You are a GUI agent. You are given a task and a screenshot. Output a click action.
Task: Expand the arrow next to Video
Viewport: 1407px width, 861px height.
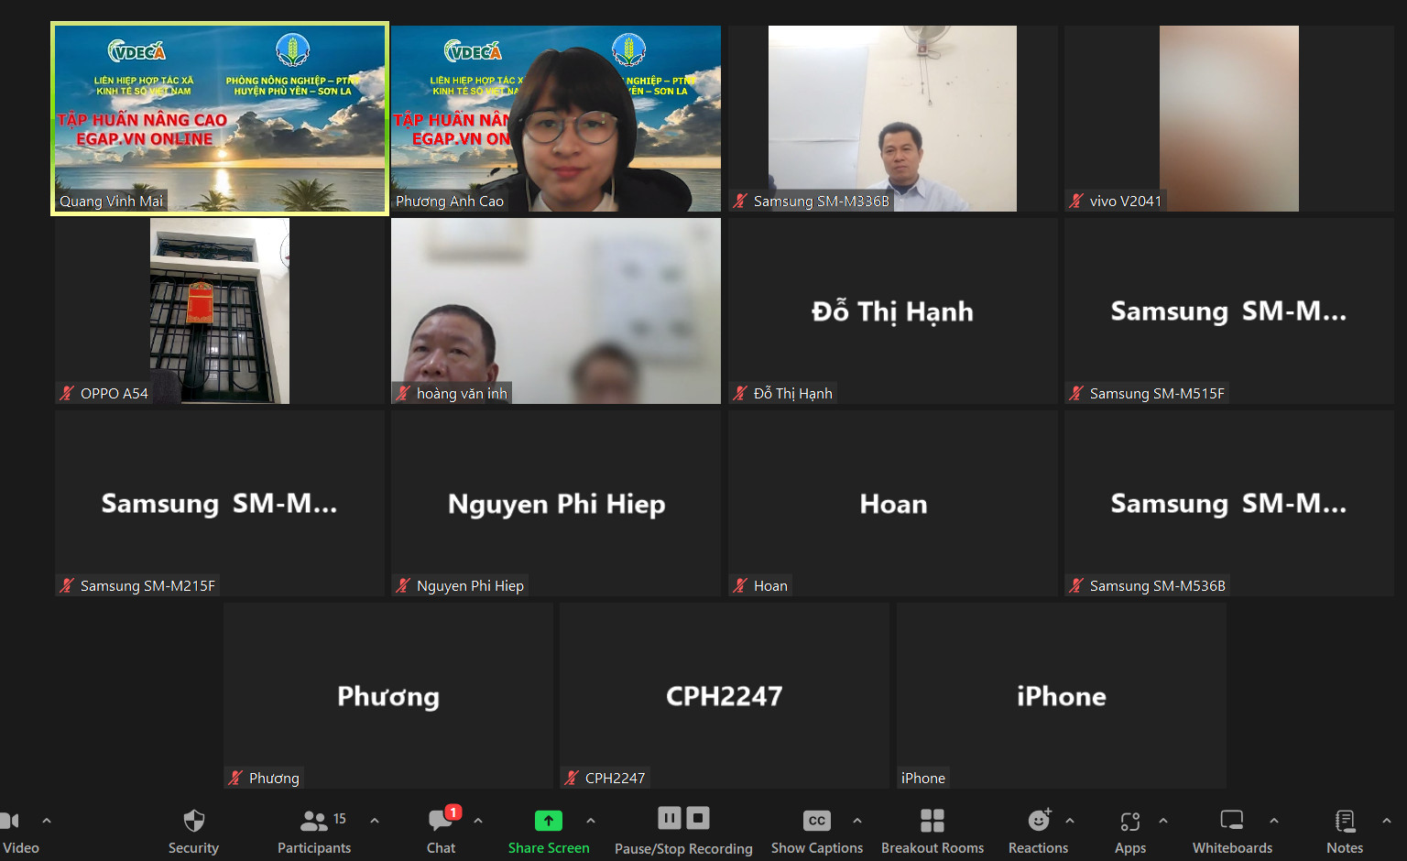point(47,821)
